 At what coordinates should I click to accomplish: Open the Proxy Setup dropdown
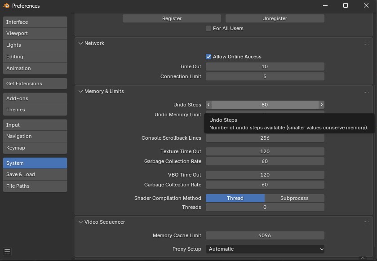265,249
